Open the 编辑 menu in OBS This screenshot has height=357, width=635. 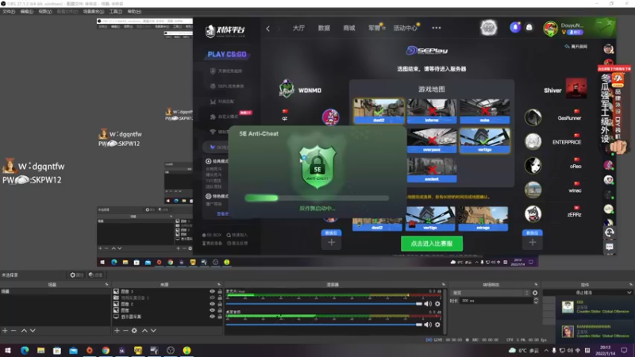pos(27,12)
